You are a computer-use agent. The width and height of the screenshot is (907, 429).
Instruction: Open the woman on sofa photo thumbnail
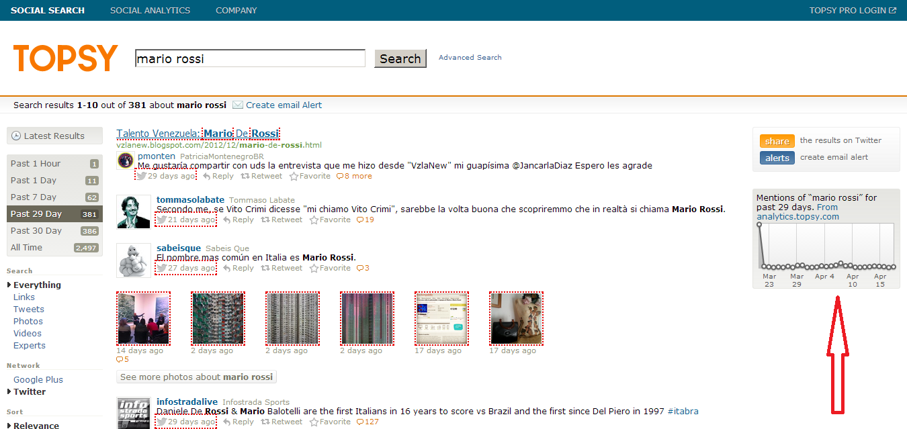tap(516, 318)
